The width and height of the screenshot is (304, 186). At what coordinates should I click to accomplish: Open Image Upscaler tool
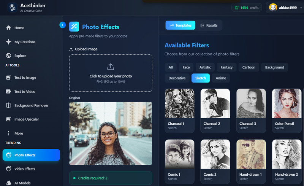click(31, 119)
